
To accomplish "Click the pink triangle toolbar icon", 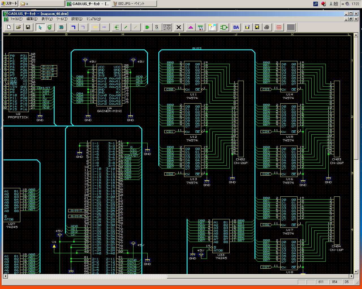I will (191, 27).
